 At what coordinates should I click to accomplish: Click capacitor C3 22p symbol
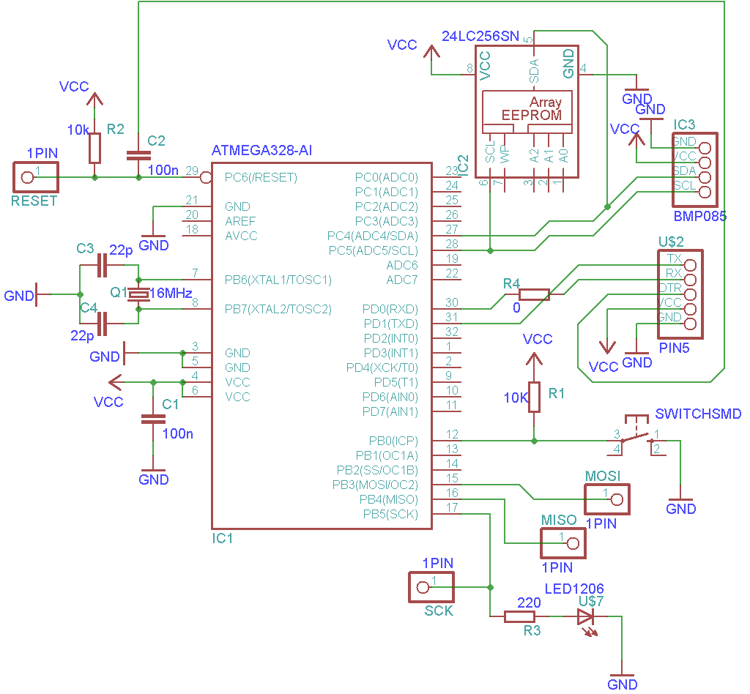(x=102, y=265)
